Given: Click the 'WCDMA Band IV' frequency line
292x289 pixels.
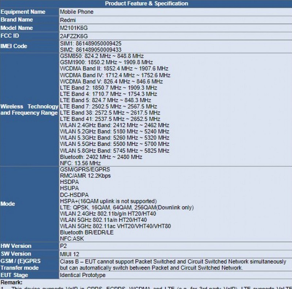Looking at the screenshot, I should [x=115, y=75].
